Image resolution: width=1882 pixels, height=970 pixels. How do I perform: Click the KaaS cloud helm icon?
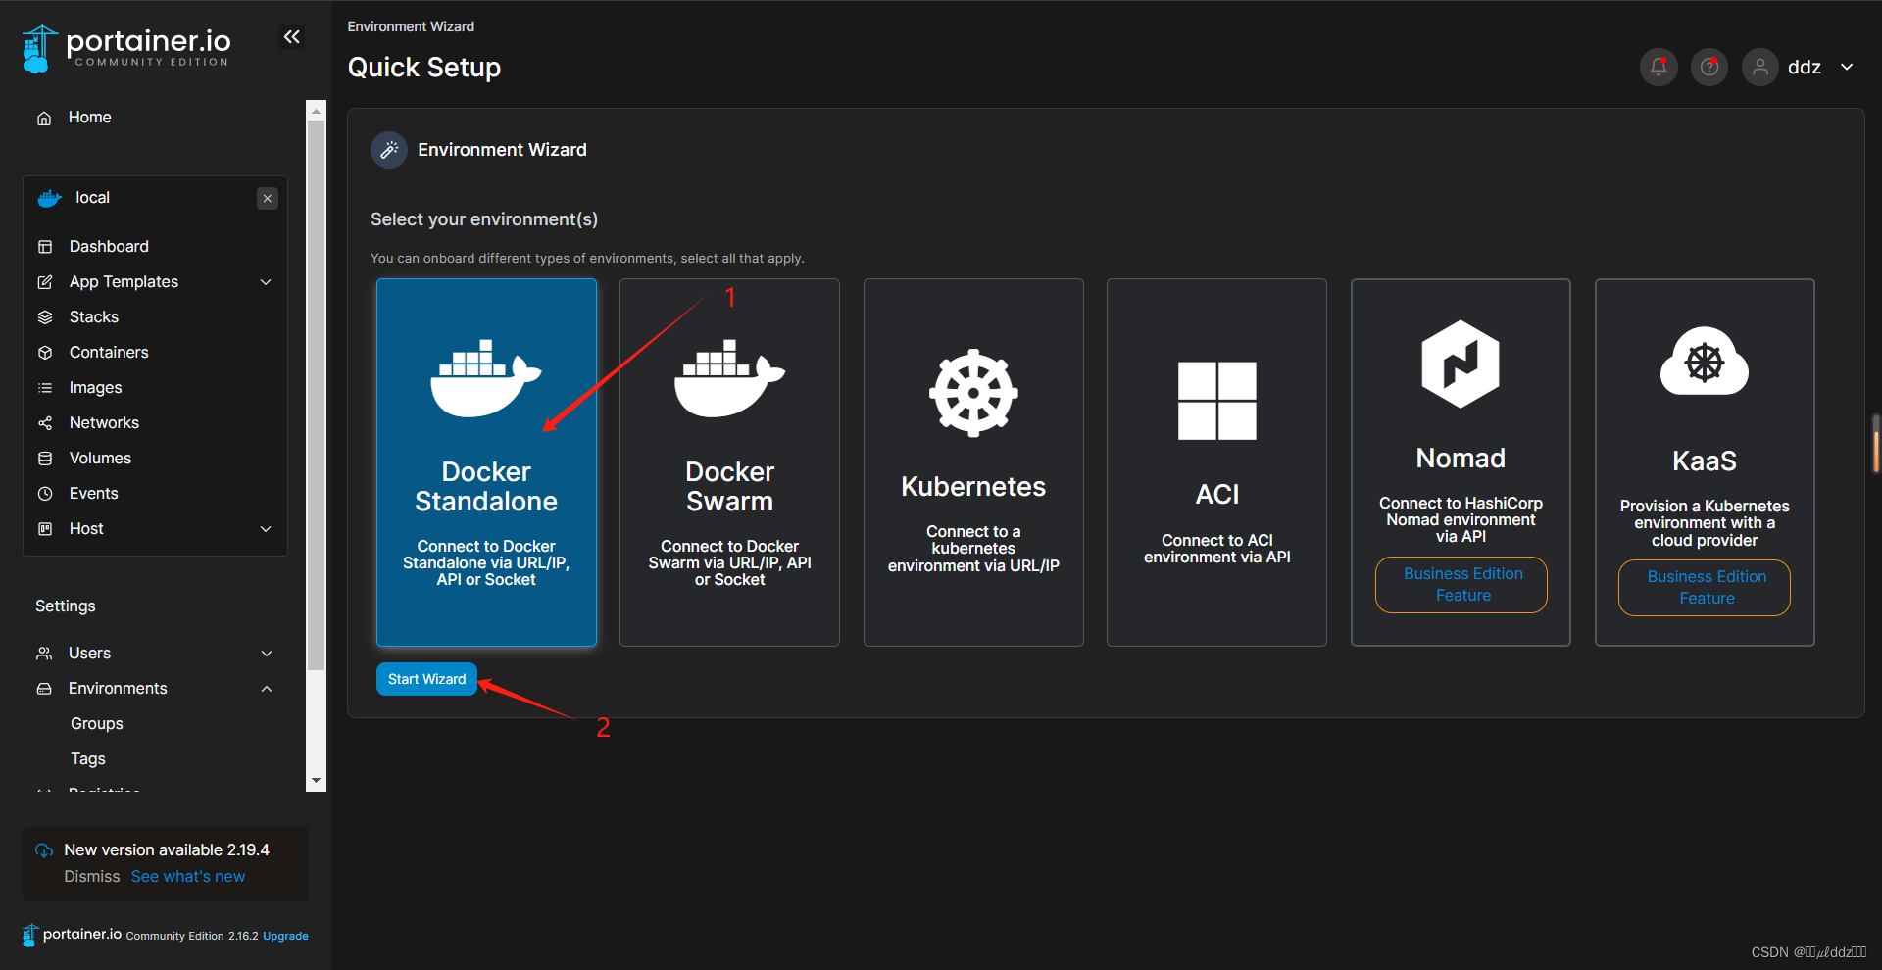(1705, 362)
